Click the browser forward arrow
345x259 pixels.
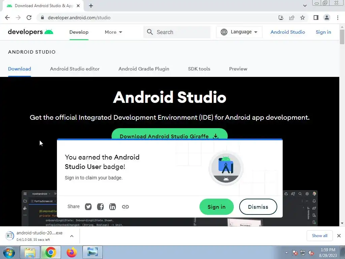(x=18, y=18)
